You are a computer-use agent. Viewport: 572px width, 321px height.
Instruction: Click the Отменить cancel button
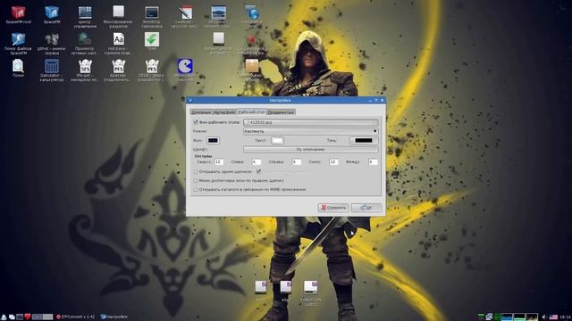tap(333, 208)
